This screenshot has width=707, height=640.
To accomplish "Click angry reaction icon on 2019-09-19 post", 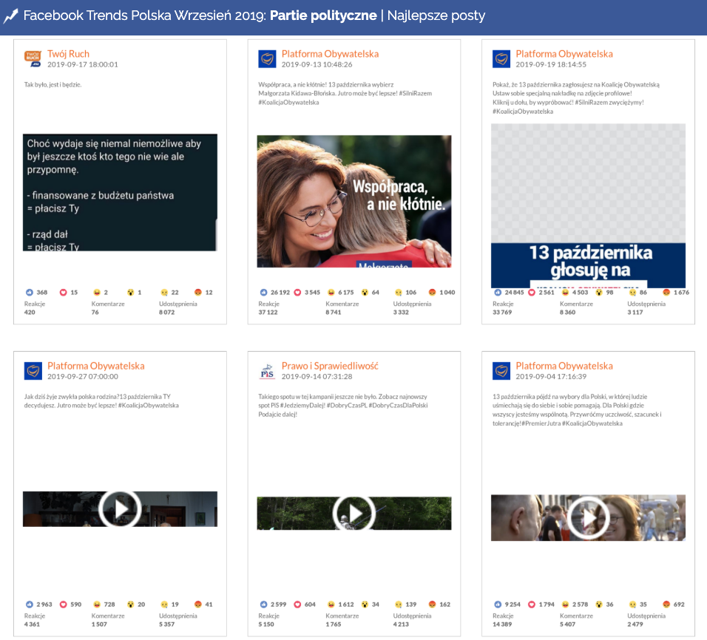I will (666, 293).
